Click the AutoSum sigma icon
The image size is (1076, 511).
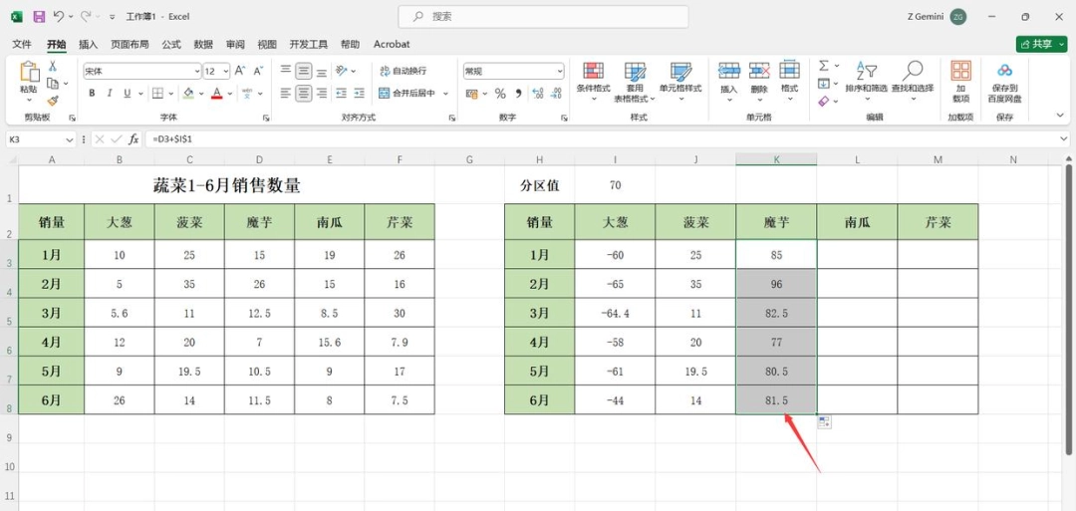824,66
